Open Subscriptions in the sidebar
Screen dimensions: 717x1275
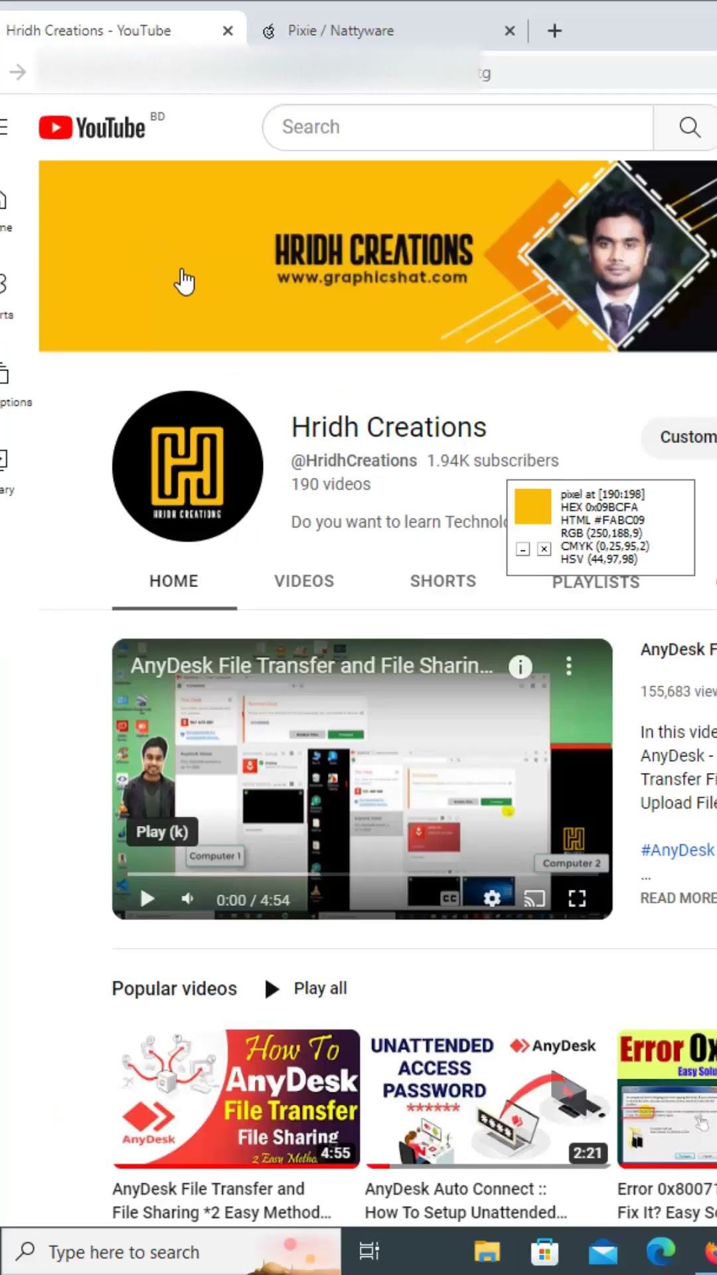point(13,385)
